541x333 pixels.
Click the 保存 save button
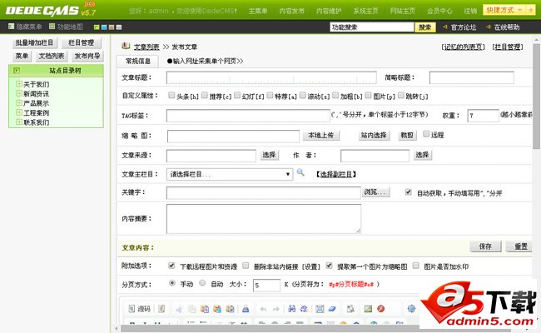pyautogui.click(x=485, y=246)
